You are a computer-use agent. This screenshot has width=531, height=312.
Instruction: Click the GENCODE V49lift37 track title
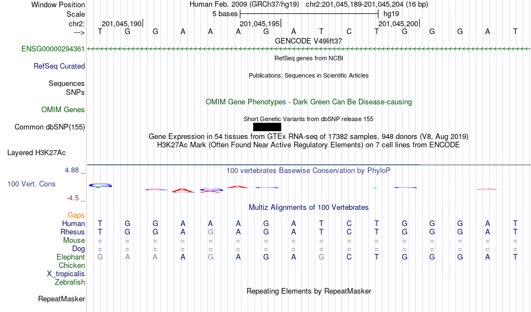309,41
